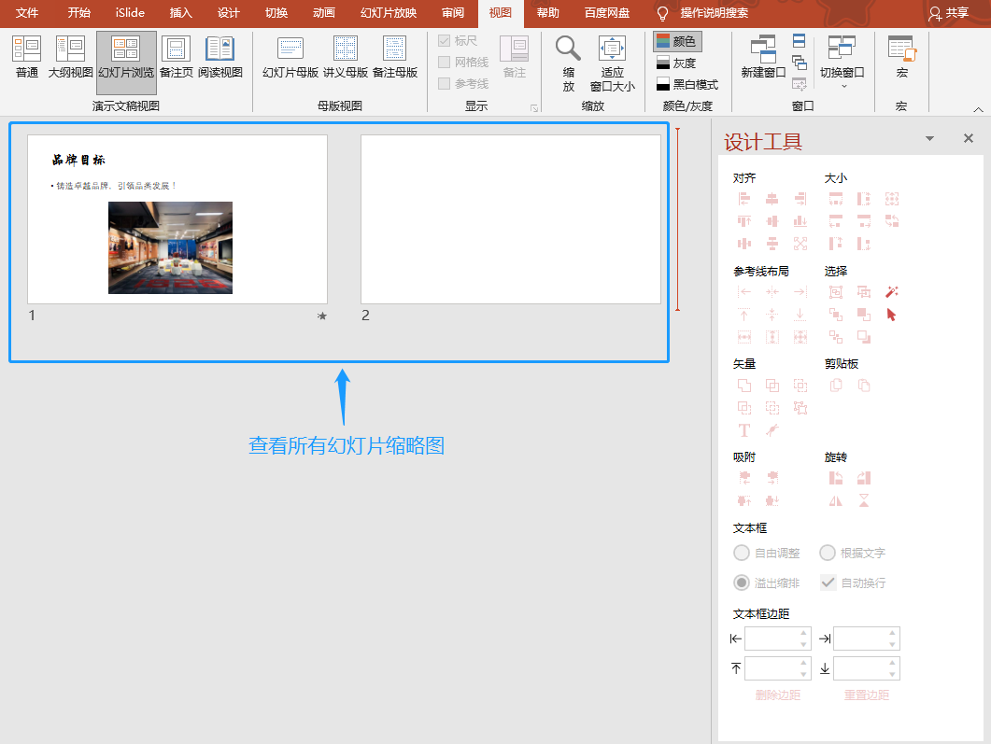Select Black and White (黑白模式) mode
This screenshot has height=744, width=991.
[687, 85]
